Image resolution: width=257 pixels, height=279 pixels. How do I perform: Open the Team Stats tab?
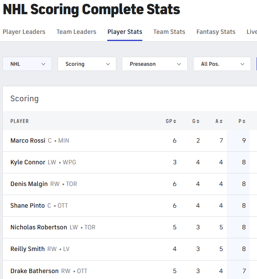(x=169, y=32)
